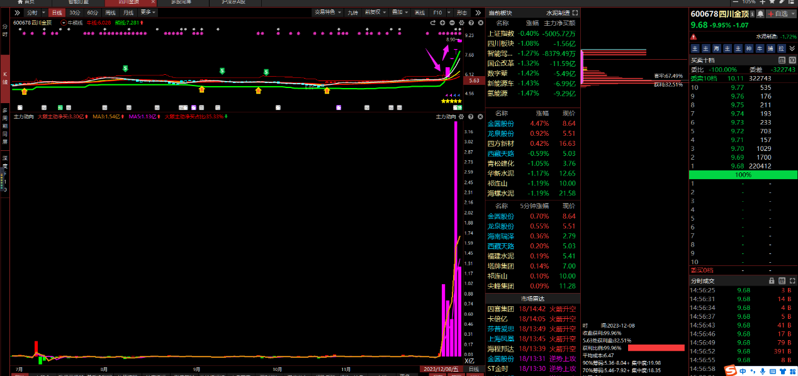Expand more tags double-chevron down
798x376 pixels.
point(792,48)
